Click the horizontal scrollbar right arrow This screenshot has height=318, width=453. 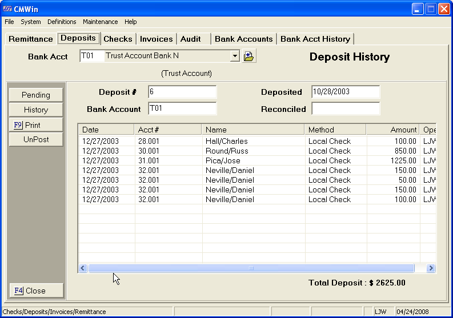pos(431,268)
